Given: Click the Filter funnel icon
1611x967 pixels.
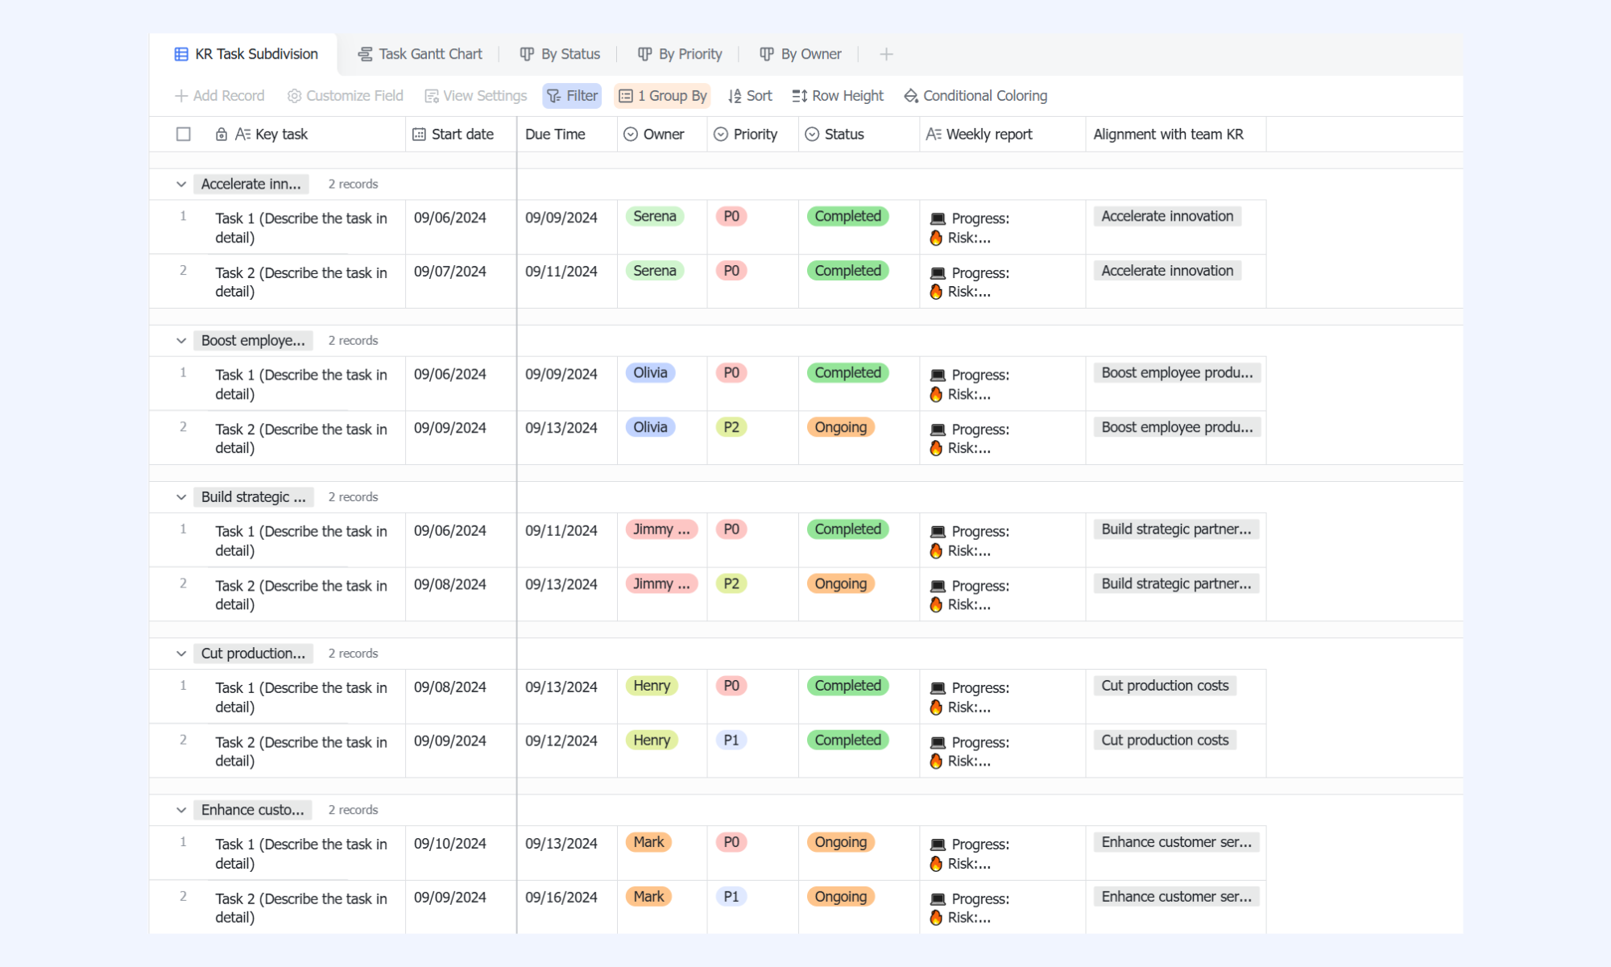Looking at the screenshot, I should [553, 96].
